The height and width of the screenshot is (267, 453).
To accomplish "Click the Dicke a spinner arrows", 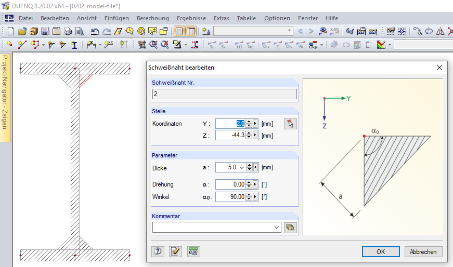I will pyautogui.click(x=249, y=167).
